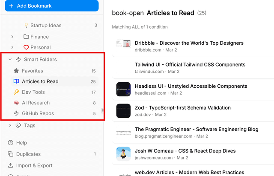Click the tailwindui.com domain text
This screenshot has height=176, width=274.
(x=149, y=72)
